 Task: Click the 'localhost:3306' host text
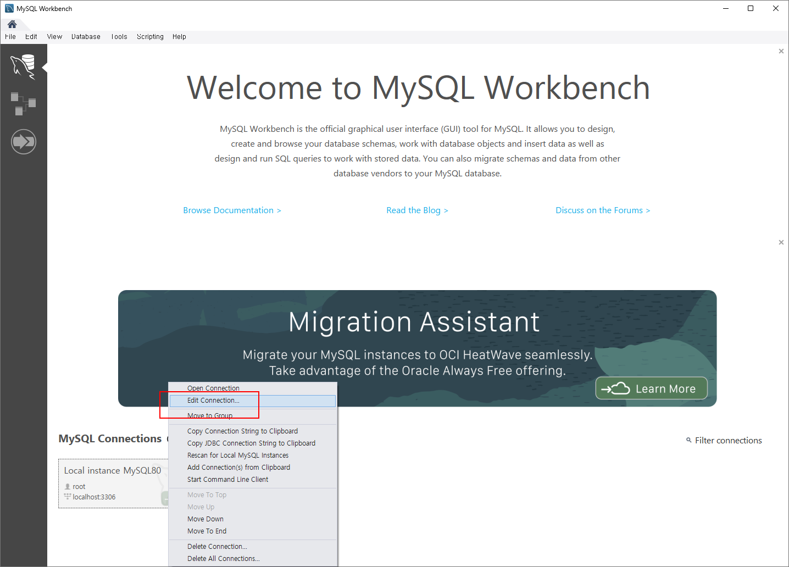pyautogui.click(x=94, y=497)
